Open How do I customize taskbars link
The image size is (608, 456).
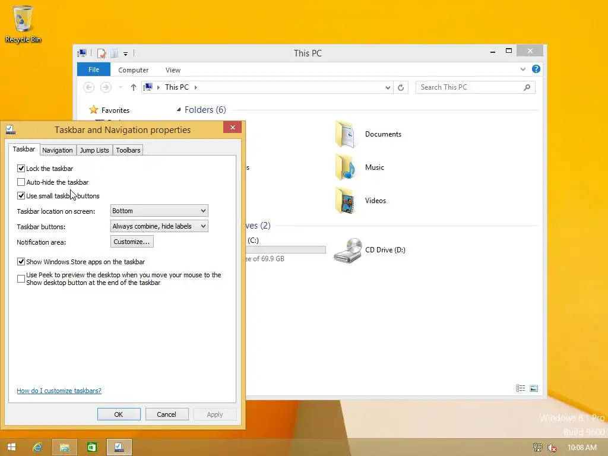click(x=59, y=391)
